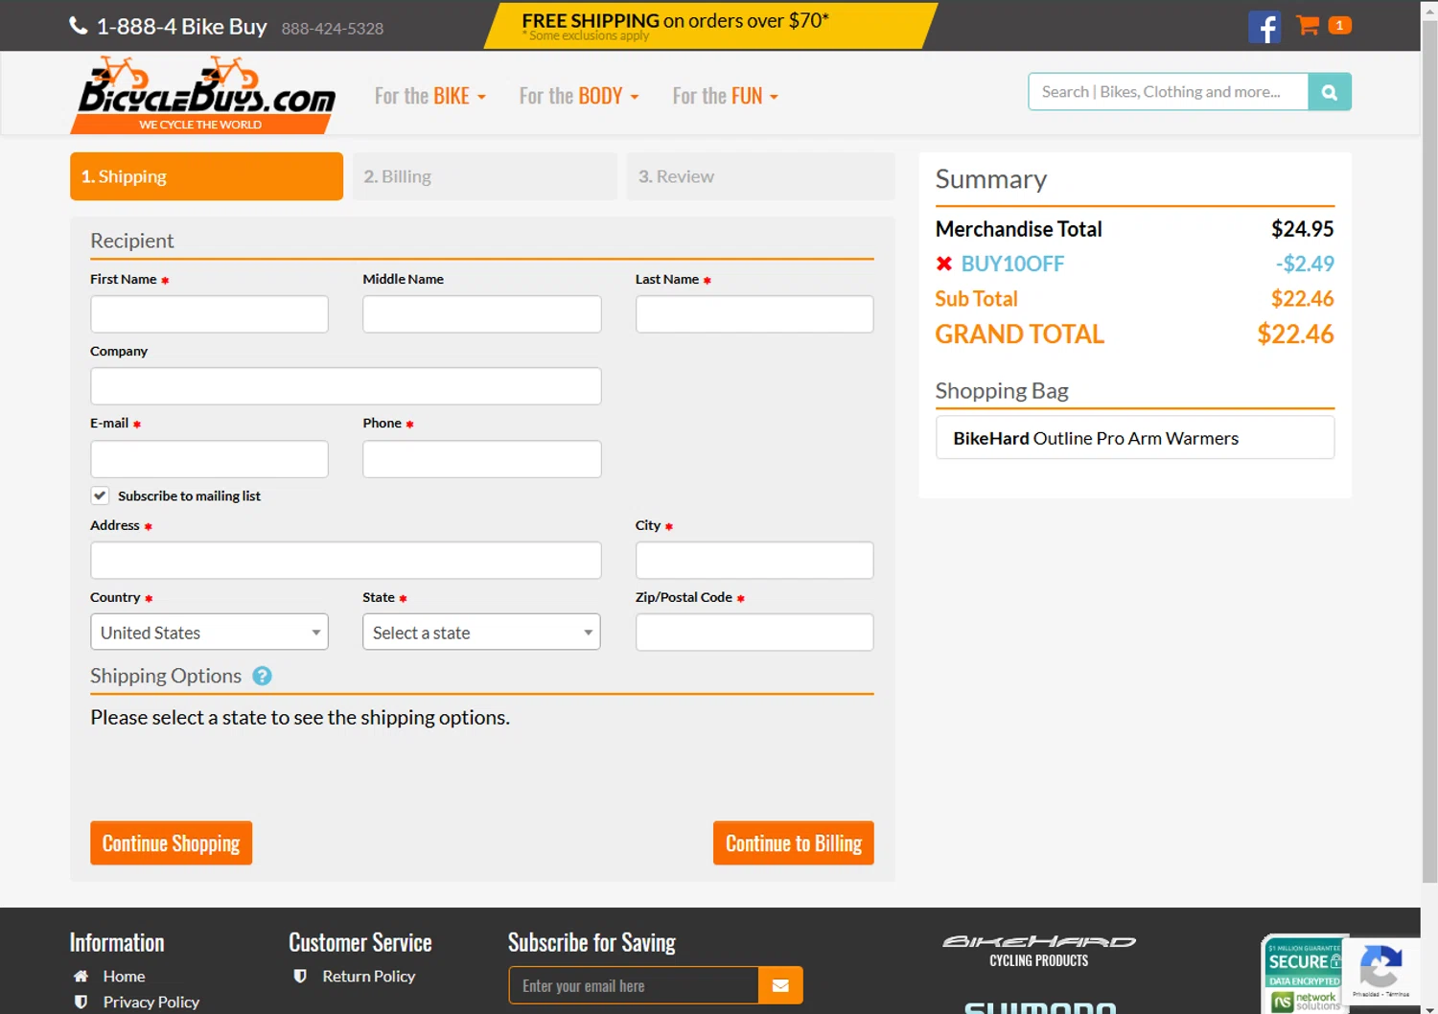Open the Return Policy link

click(x=369, y=976)
